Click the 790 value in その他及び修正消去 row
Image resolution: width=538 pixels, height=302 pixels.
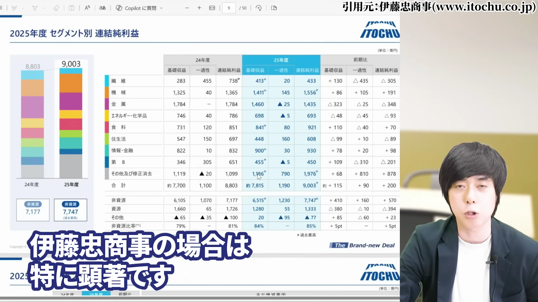coord(285,174)
